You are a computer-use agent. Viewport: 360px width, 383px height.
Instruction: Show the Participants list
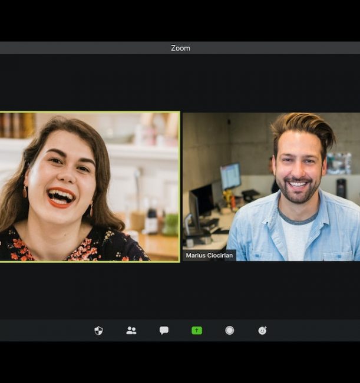pos(131,331)
